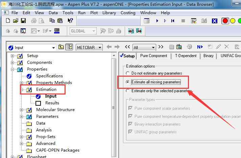Navigate forward with the right arrow icon

(117, 47)
